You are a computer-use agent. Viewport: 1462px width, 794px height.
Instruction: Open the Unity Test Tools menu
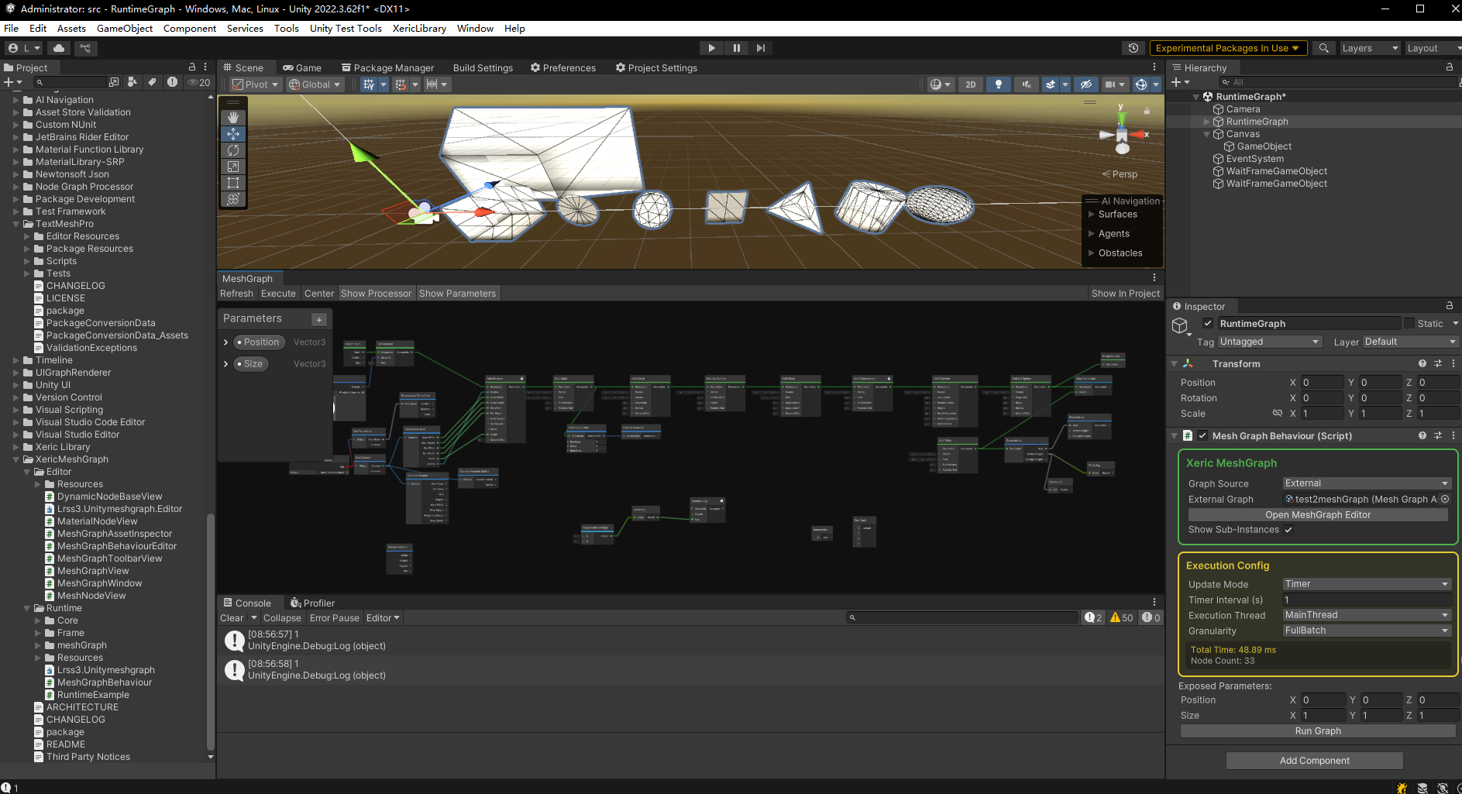coord(346,29)
